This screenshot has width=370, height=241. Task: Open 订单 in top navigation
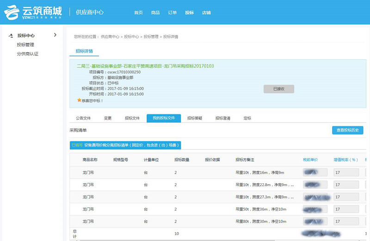[x=173, y=12]
